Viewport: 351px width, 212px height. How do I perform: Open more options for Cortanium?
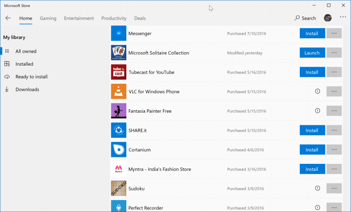(334, 150)
